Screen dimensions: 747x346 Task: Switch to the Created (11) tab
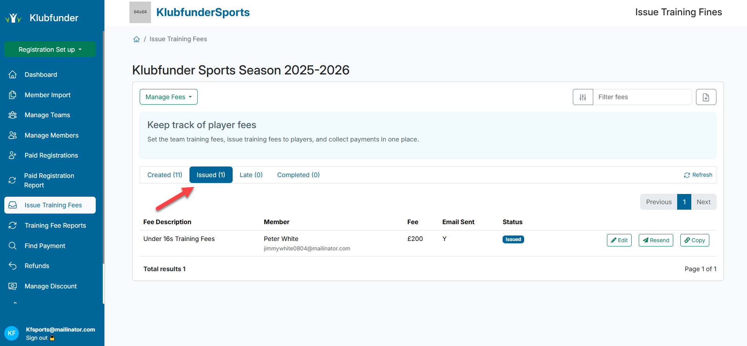(x=164, y=175)
